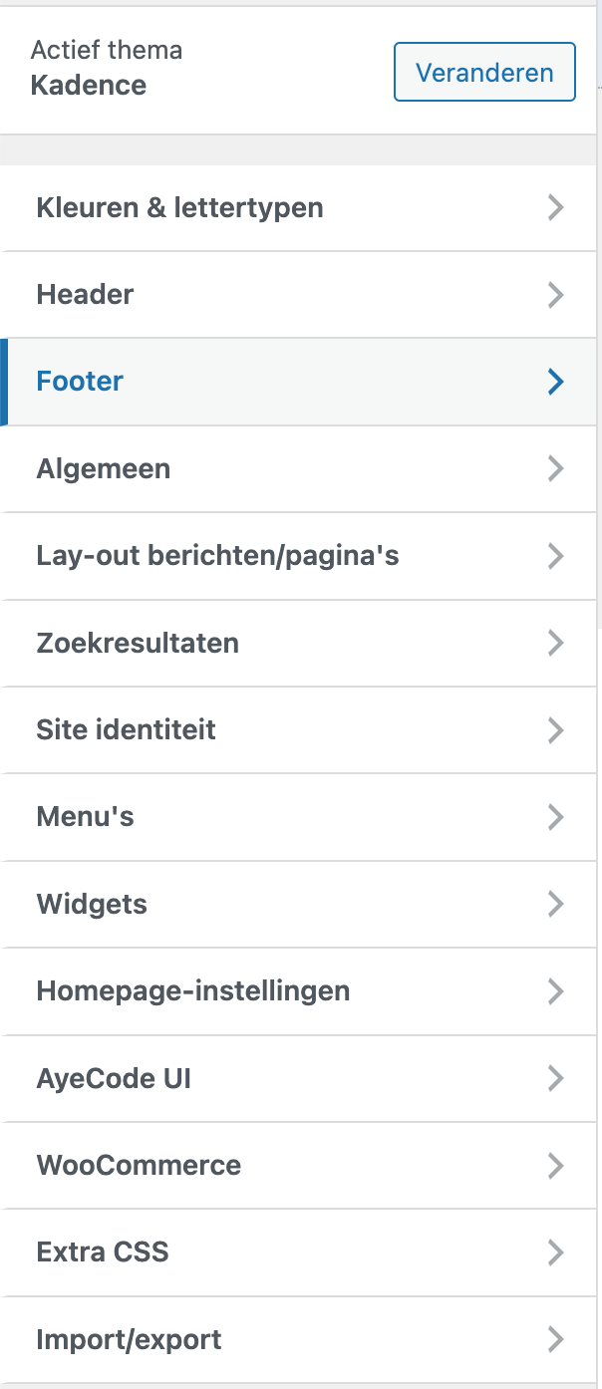Open the AyeCode UI settings

(x=114, y=1078)
